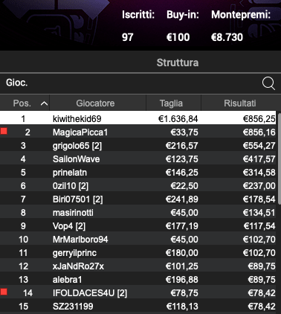
Task: Select player grigolo65 [2] row
Action: point(138,146)
